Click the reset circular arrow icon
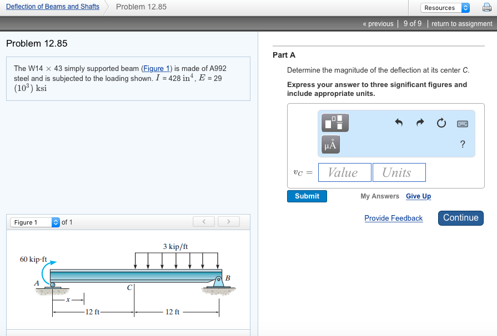The height and width of the screenshot is (336, 497). pos(441,123)
